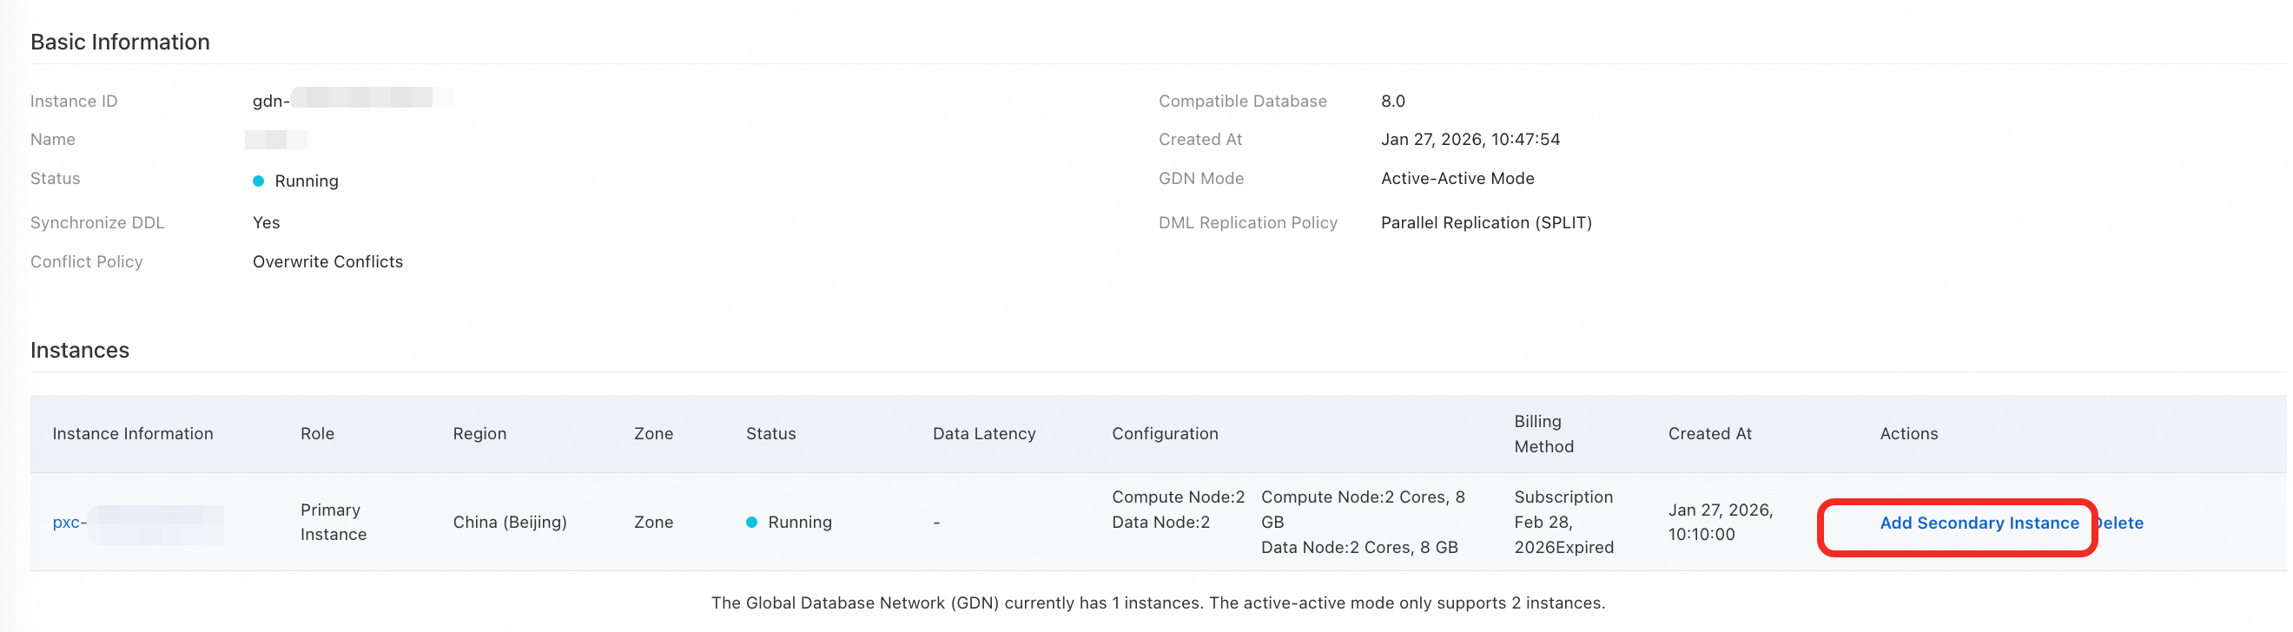Click the GDN instance count notice
This screenshot has width=2293, height=632.
coord(1157,602)
